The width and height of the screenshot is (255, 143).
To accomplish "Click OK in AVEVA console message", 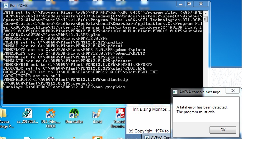I will tap(223, 130).
